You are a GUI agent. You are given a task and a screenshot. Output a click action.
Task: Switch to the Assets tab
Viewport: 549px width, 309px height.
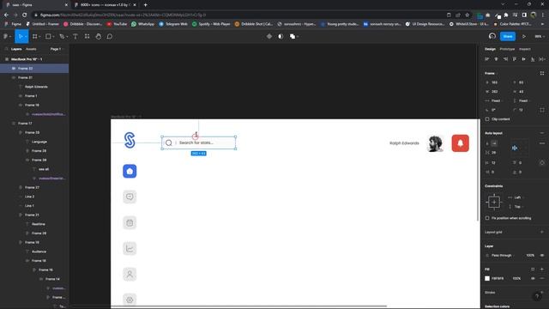pos(31,49)
